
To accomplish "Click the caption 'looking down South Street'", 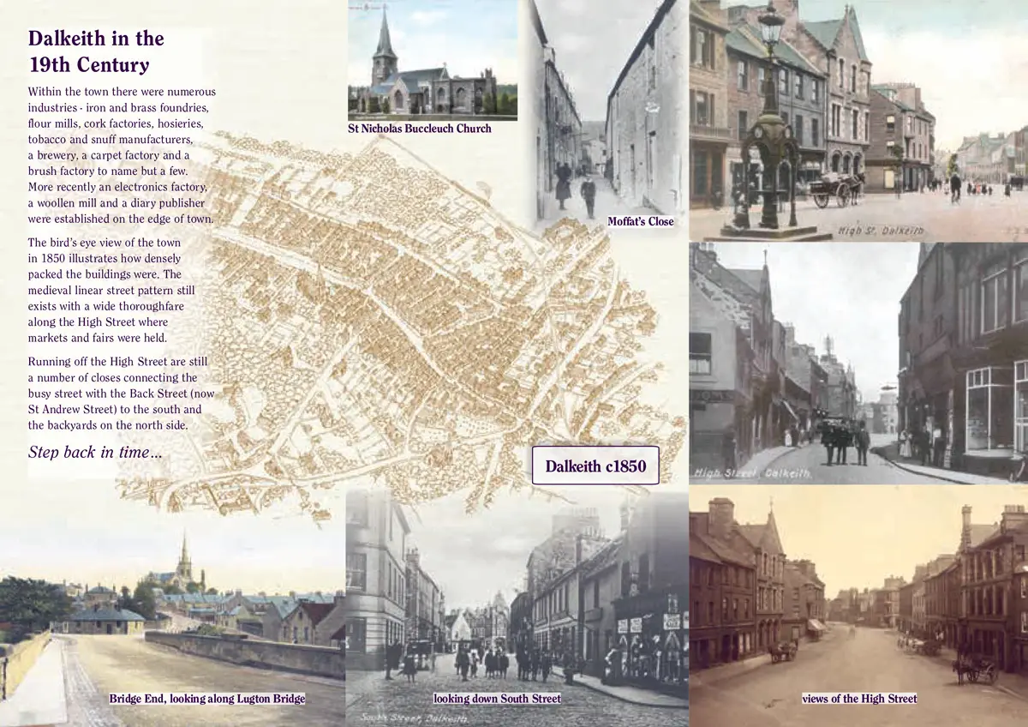I will click(497, 699).
